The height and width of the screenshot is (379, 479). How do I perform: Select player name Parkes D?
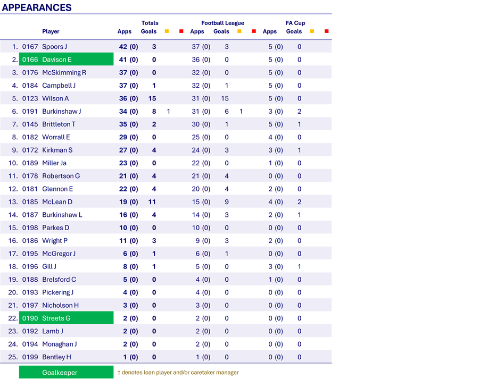[x=55, y=228]
